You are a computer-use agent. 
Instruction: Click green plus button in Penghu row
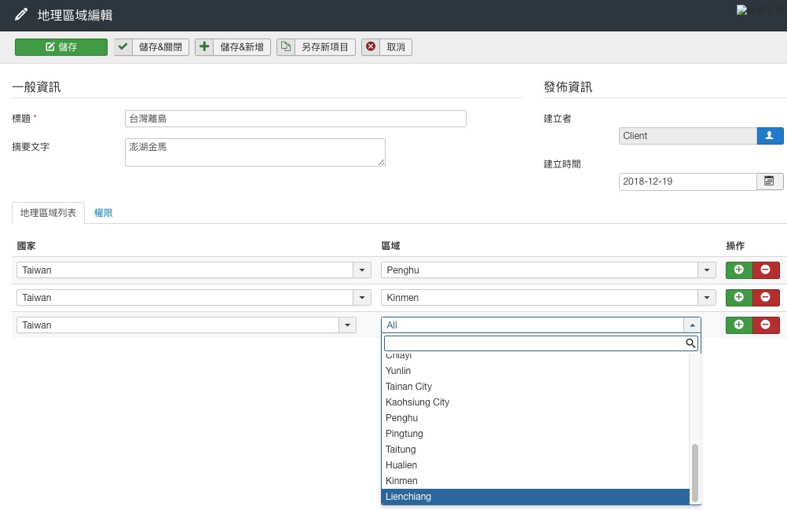(x=738, y=270)
